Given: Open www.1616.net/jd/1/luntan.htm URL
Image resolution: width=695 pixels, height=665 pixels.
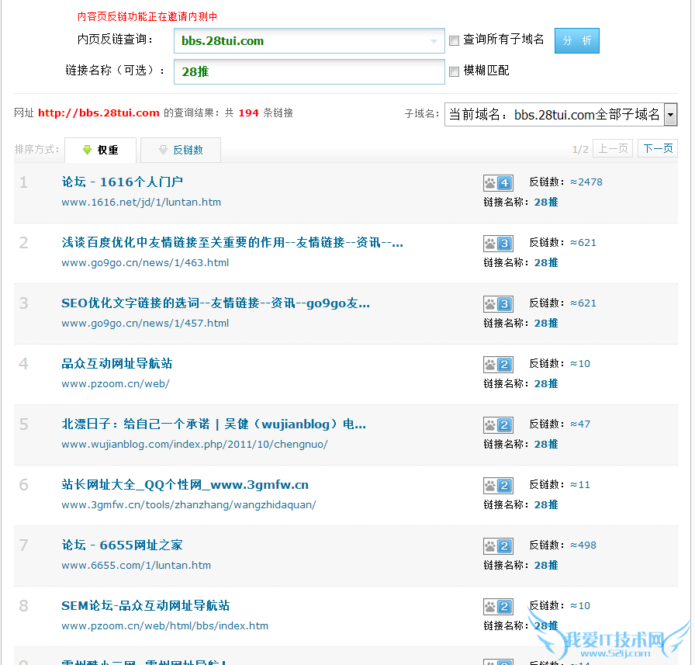Looking at the screenshot, I should (141, 203).
